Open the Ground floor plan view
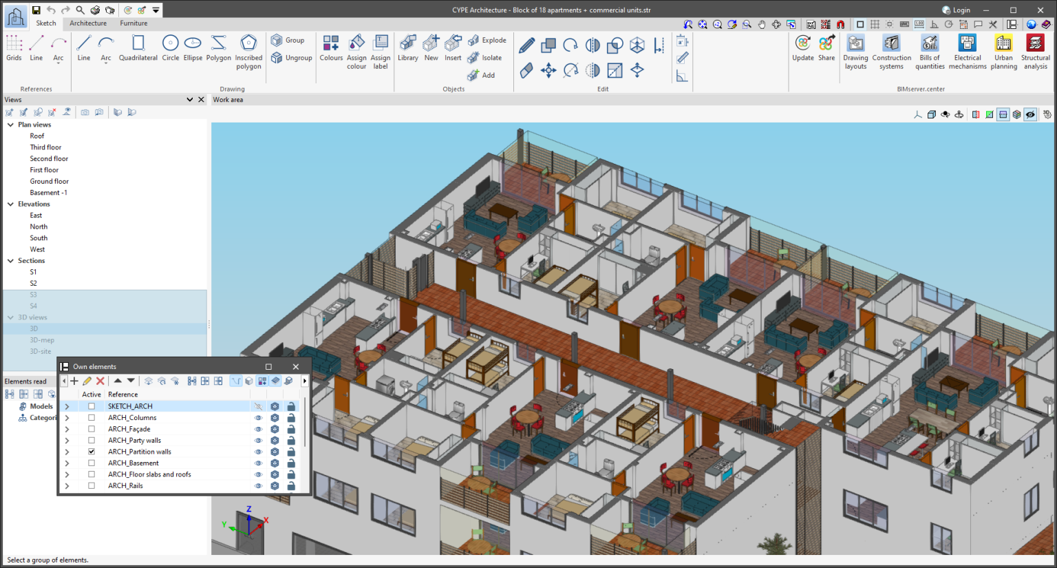1057x568 pixels. tap(49, 182)
